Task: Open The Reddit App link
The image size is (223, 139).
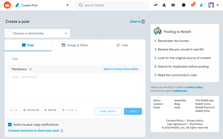Action: tap(205, 100)
